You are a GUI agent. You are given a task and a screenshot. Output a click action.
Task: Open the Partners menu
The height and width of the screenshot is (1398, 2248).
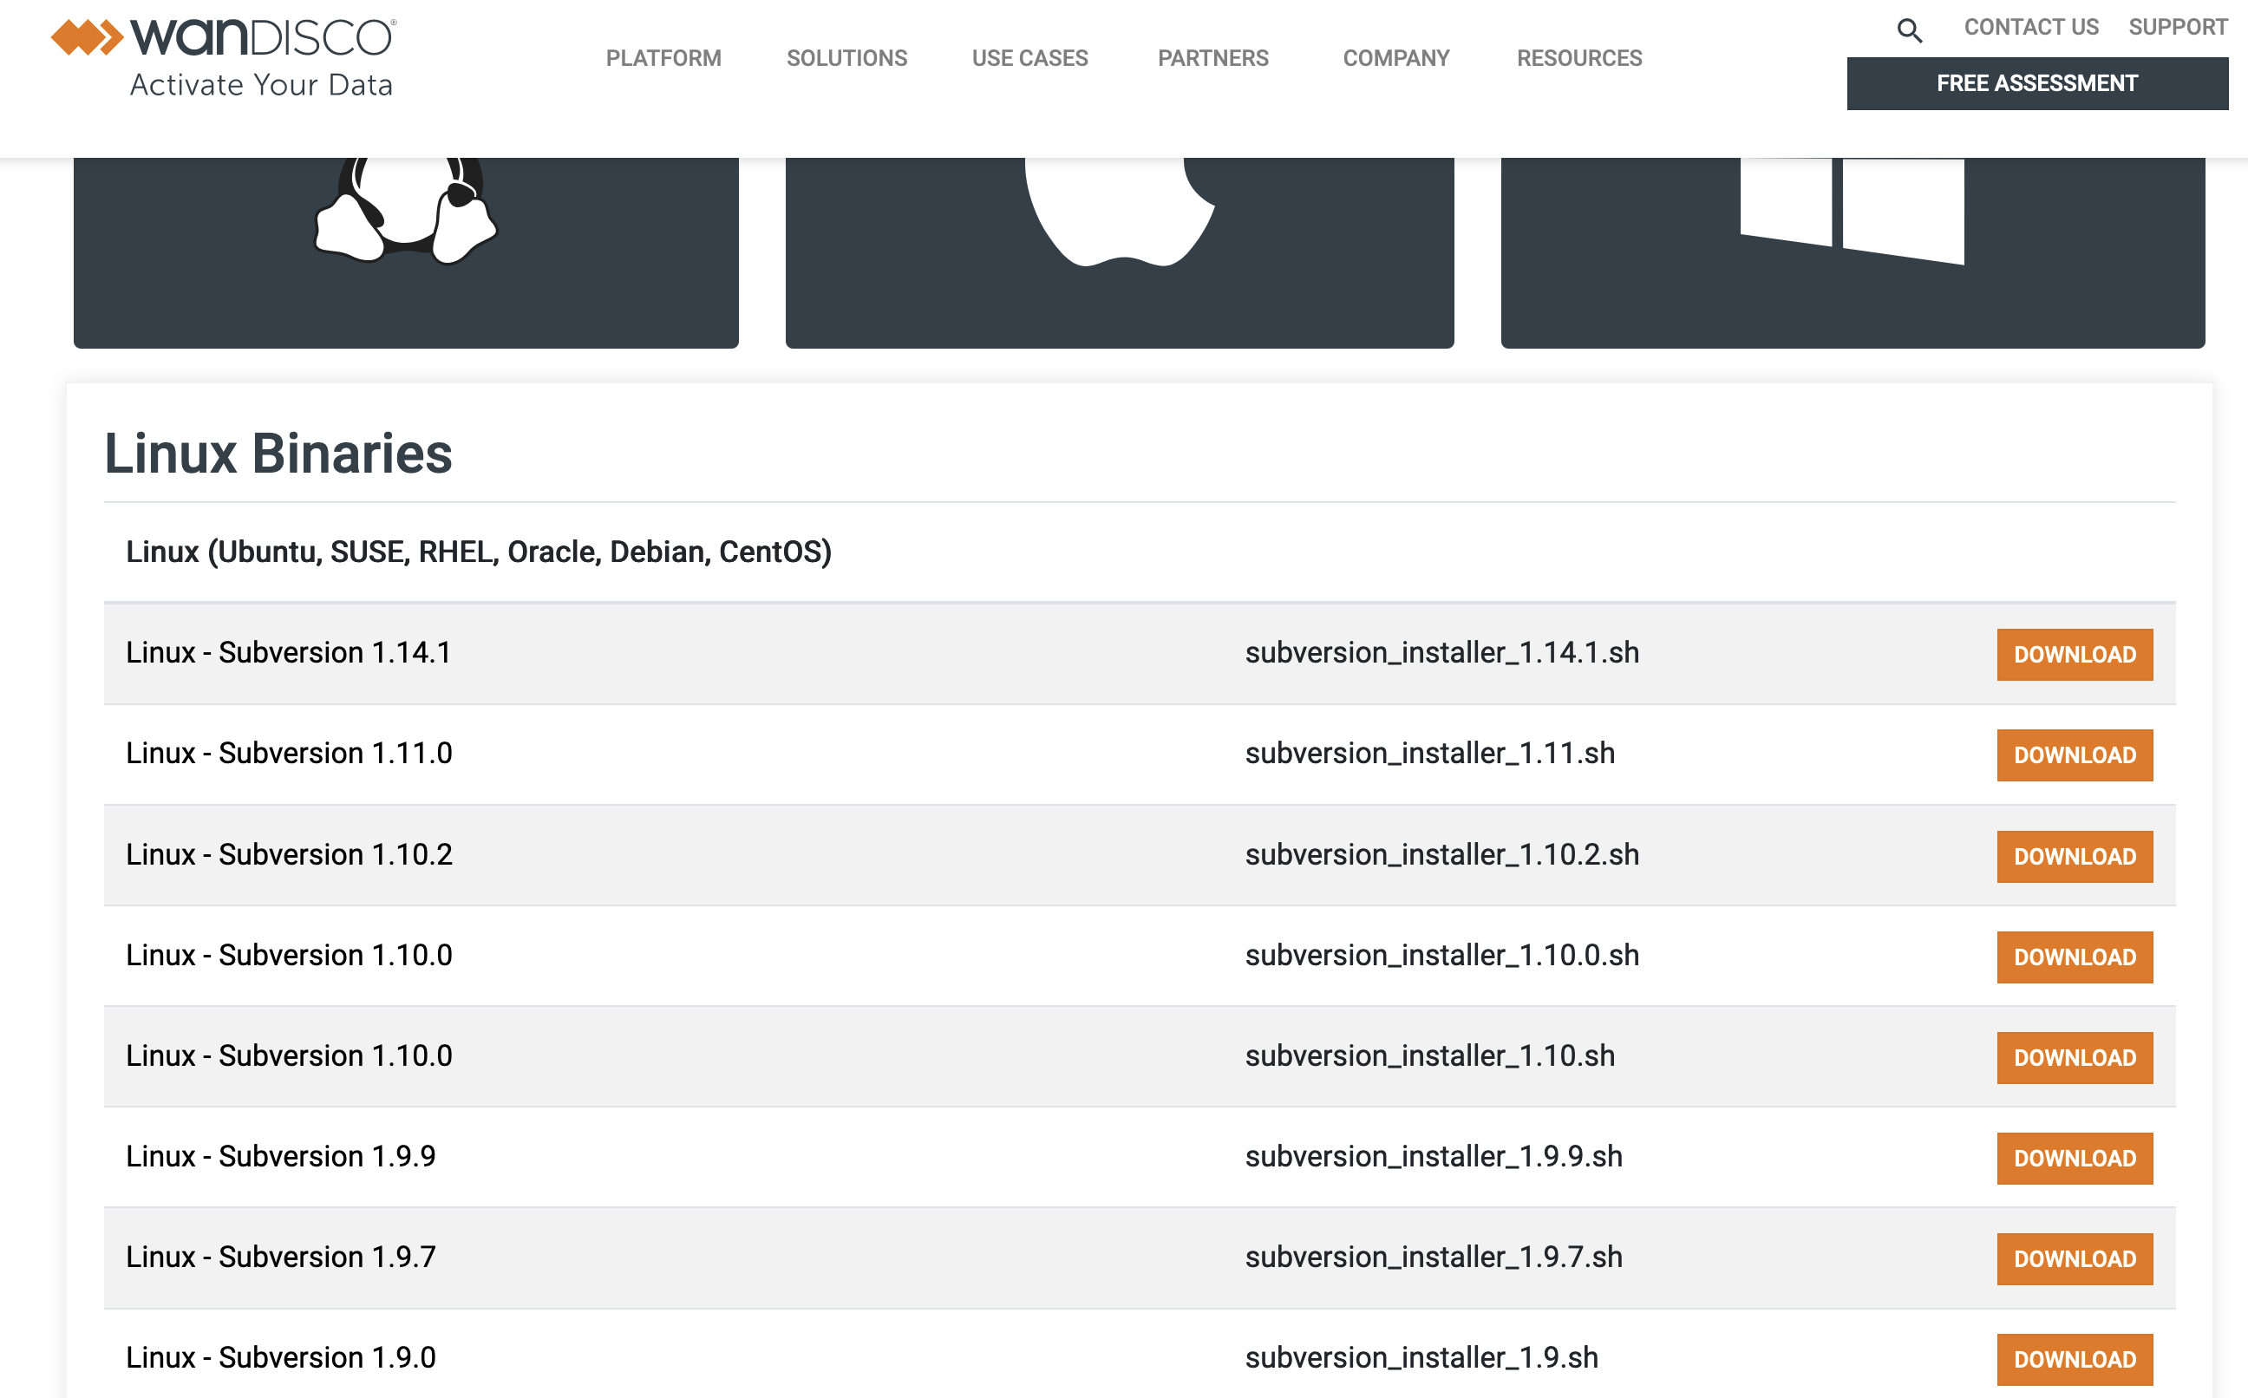(x=1212, y=58)
